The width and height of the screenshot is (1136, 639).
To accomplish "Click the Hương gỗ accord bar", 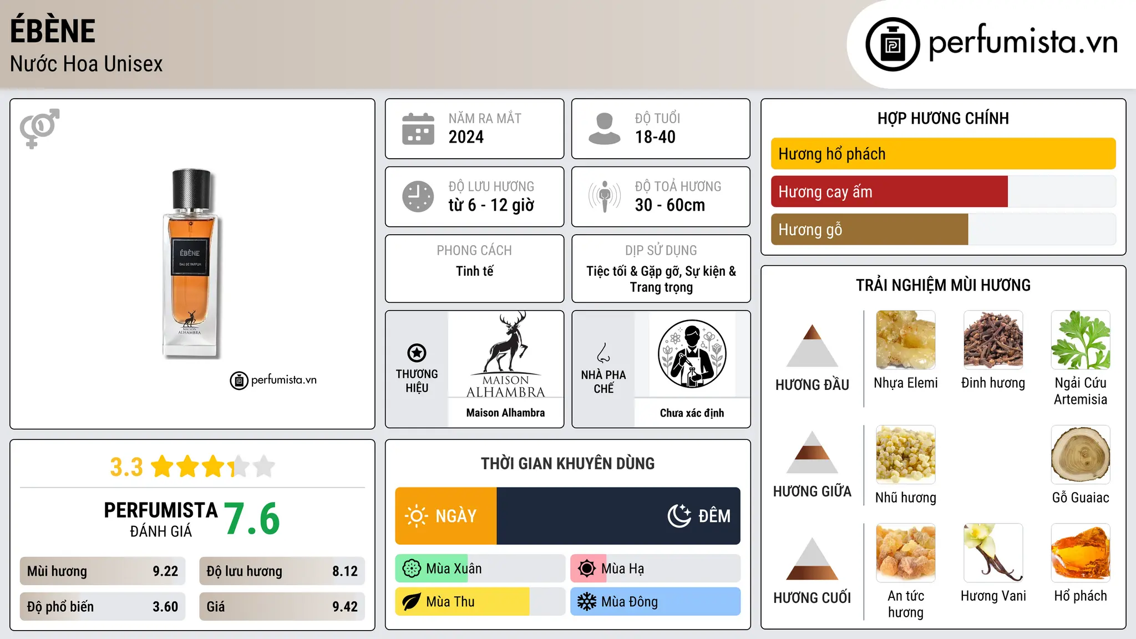I will pyautogui.click(x=943, y=229).
